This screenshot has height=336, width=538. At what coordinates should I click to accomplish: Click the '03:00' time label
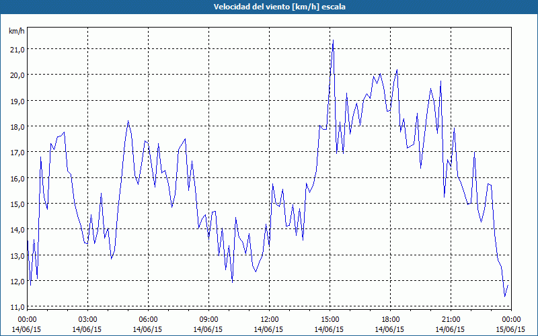(88, 320)
